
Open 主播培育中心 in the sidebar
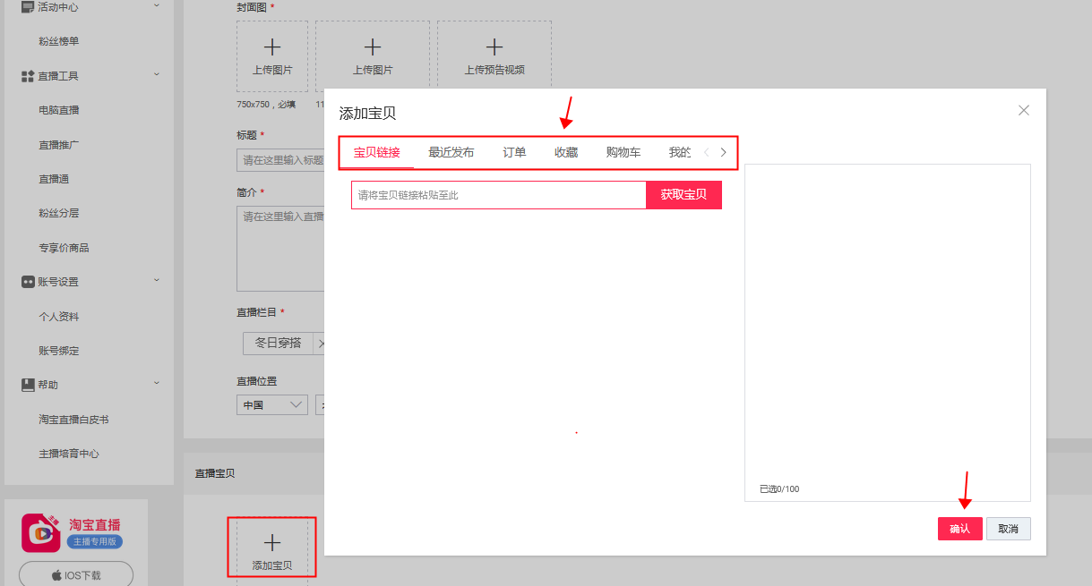pyautogui.click(x=69, y=454)
